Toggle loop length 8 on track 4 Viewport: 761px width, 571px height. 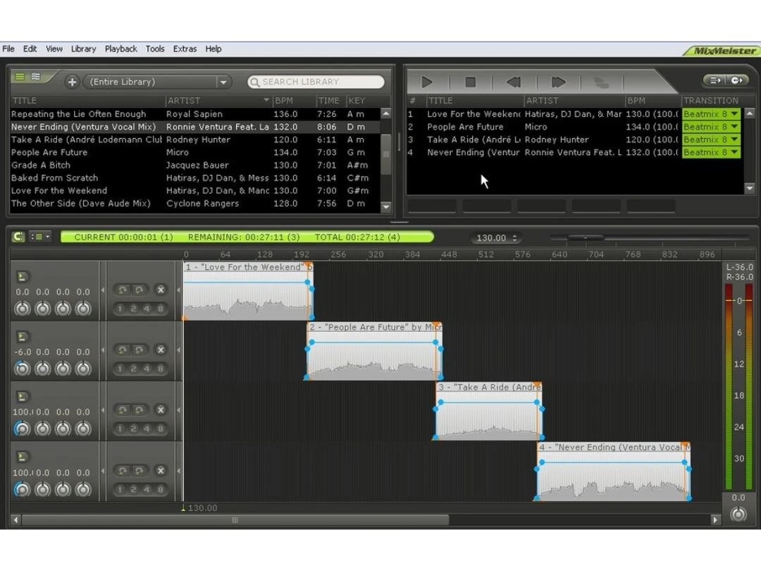tap(160, 489)
